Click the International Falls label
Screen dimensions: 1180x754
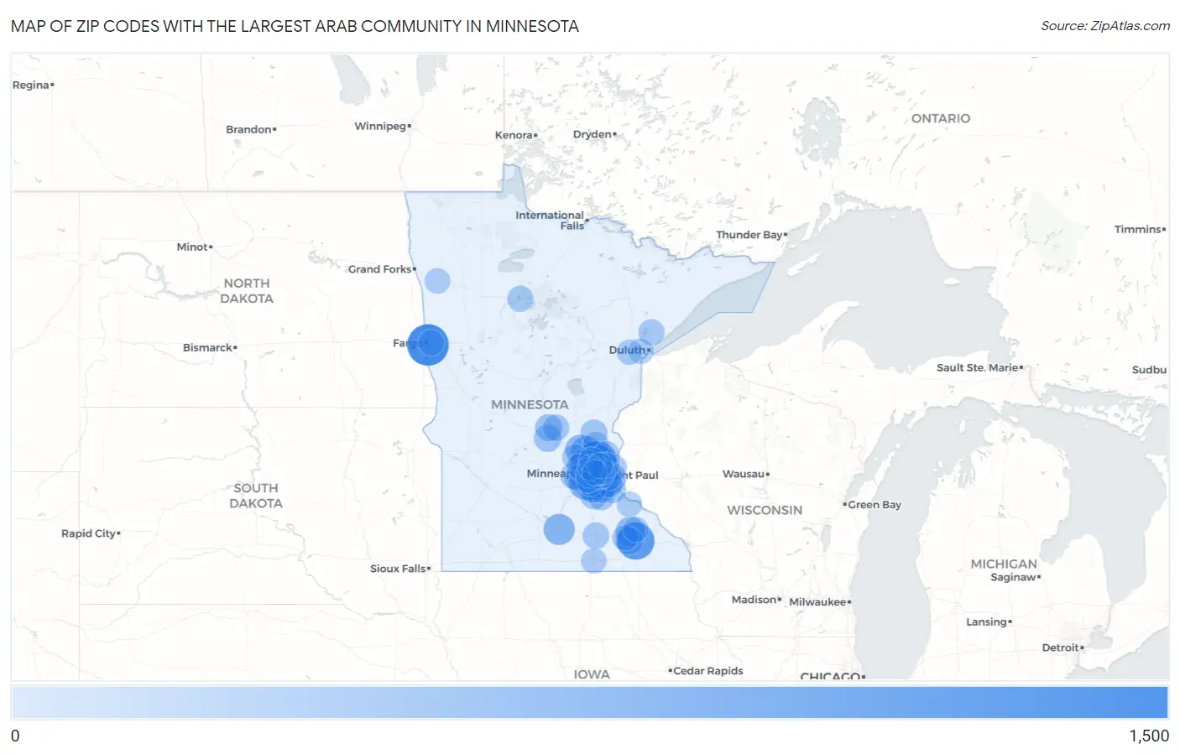[551, 221]
